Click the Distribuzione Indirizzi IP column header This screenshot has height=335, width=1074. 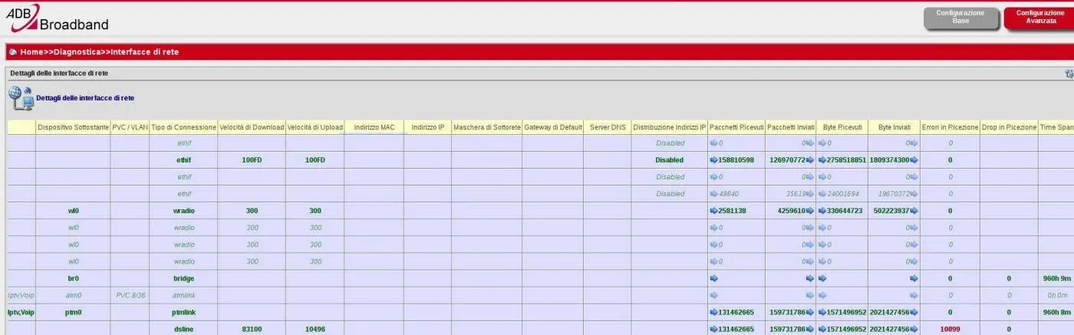670,127
